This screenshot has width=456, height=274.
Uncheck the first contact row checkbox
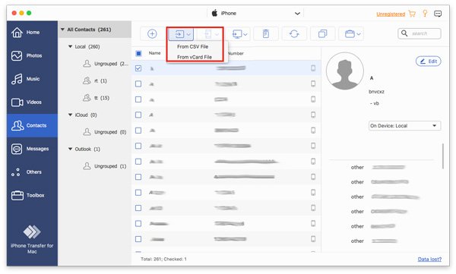(x=138, y=68)
